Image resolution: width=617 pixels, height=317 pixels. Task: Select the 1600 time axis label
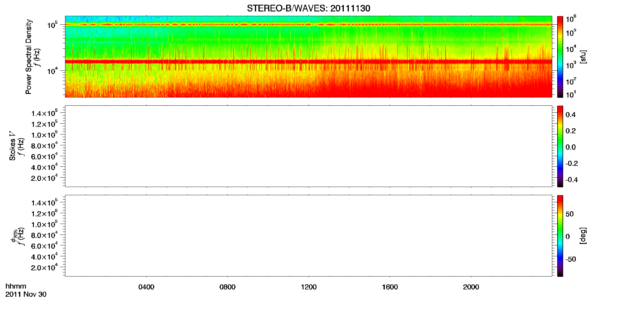[390, 287]
